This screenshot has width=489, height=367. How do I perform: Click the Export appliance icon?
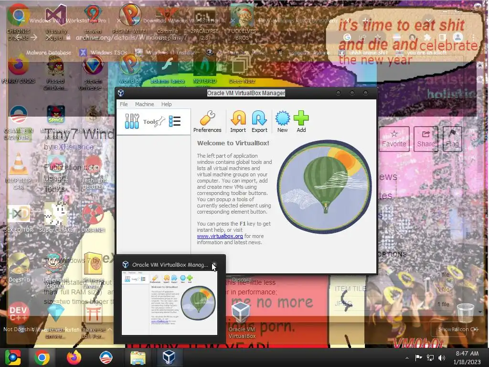(x=259, y=122)
